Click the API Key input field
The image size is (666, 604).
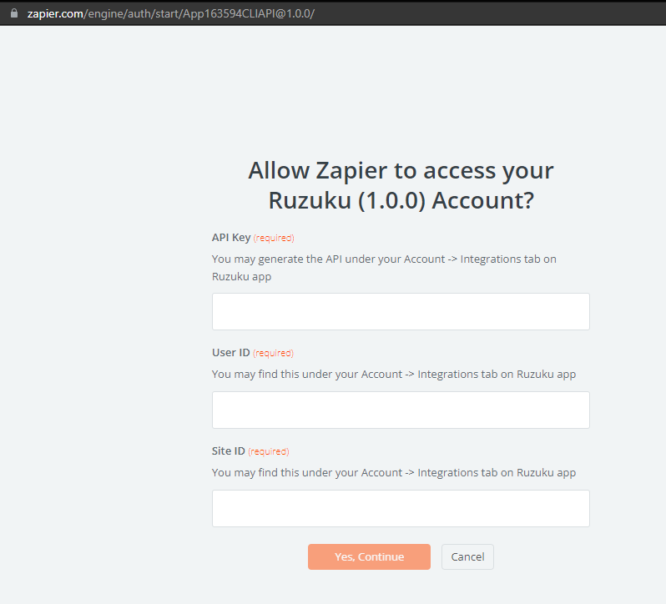401,311
